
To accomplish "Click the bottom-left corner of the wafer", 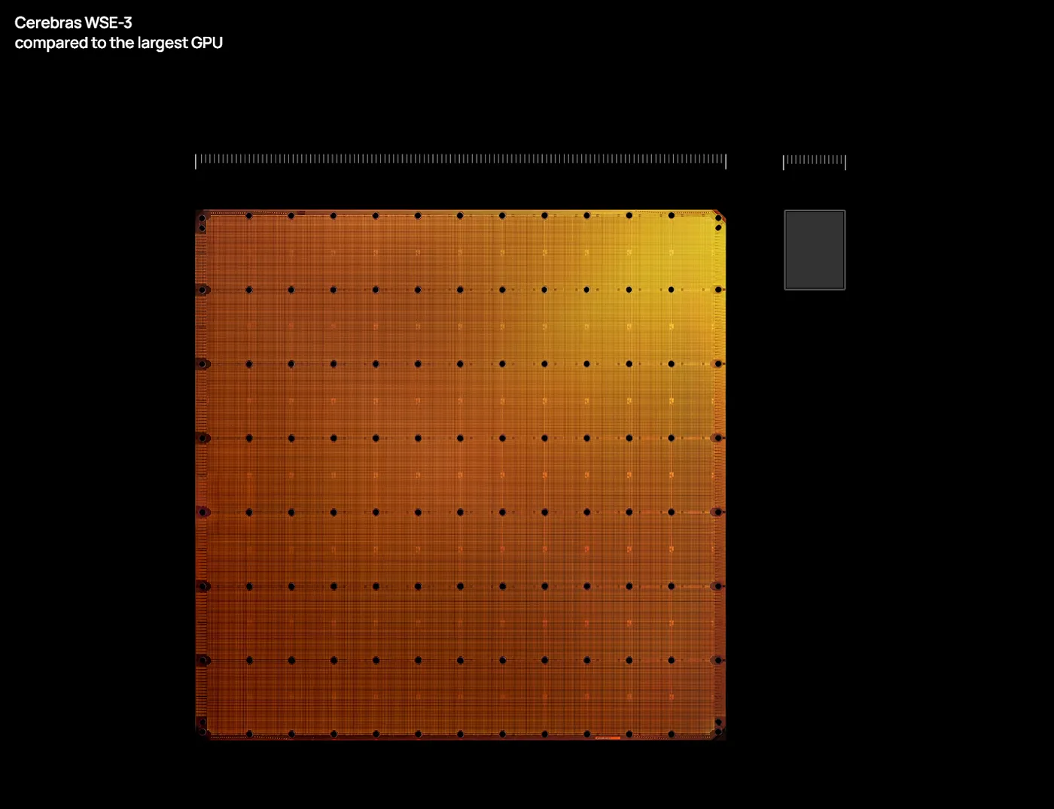I will [201, 733].
